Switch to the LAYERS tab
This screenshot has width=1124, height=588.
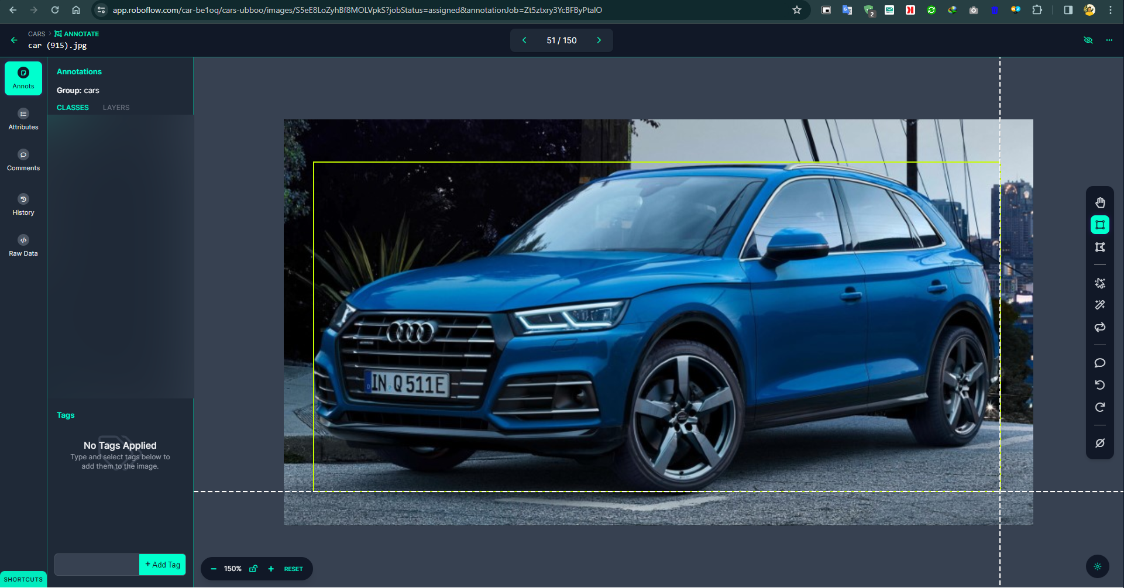[116, 108]
